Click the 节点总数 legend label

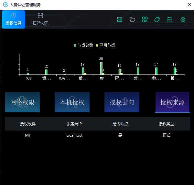85,45
